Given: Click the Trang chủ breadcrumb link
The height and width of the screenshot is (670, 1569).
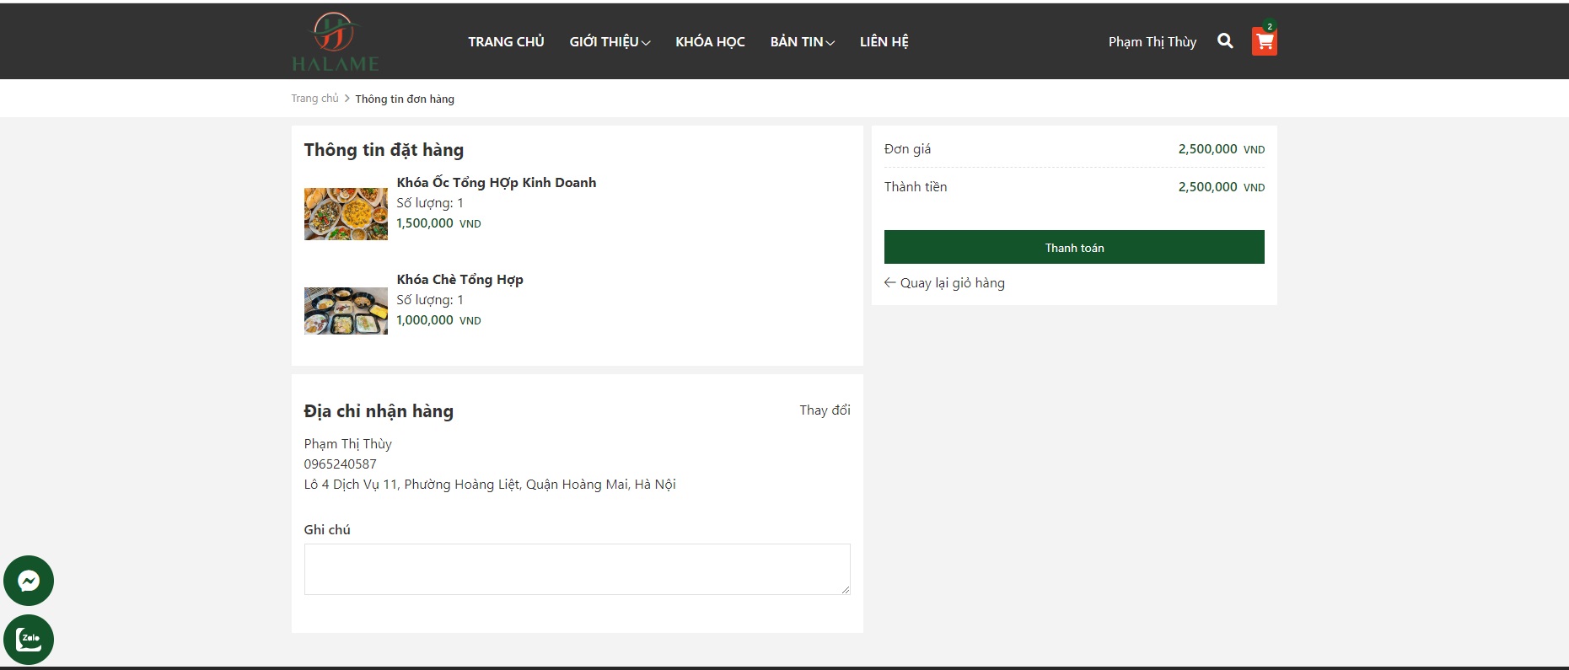Looking at the screenshot, I should (314, 99).
